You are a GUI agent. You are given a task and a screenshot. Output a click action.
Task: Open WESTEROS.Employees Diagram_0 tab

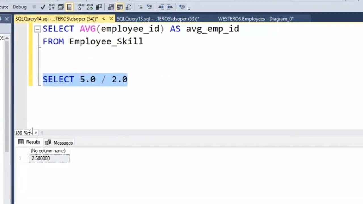pyautogui.click(x=256, y=19)
